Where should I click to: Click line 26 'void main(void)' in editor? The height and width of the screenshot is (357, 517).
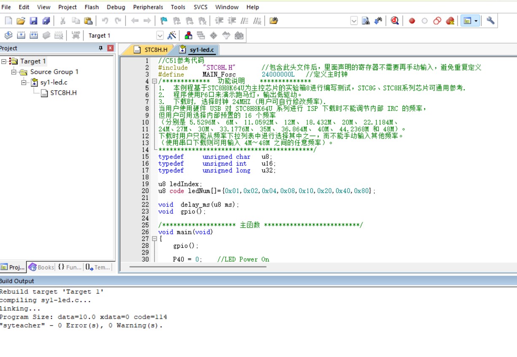click(186, 232)
